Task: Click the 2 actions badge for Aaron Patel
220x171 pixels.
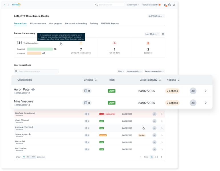Action: click(x=172, y=91)
